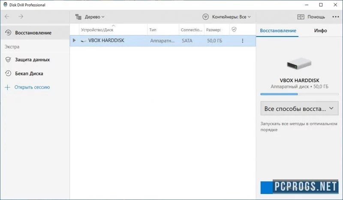Click the 50,0 ГБ size cell
Image resolution: width=343 pixels, height=200 pixels.
tap(215, 41)
